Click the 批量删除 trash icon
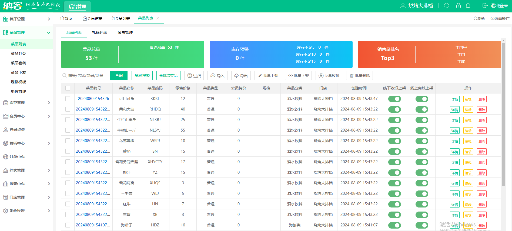512x231 pixels. (x=352, y=76)
